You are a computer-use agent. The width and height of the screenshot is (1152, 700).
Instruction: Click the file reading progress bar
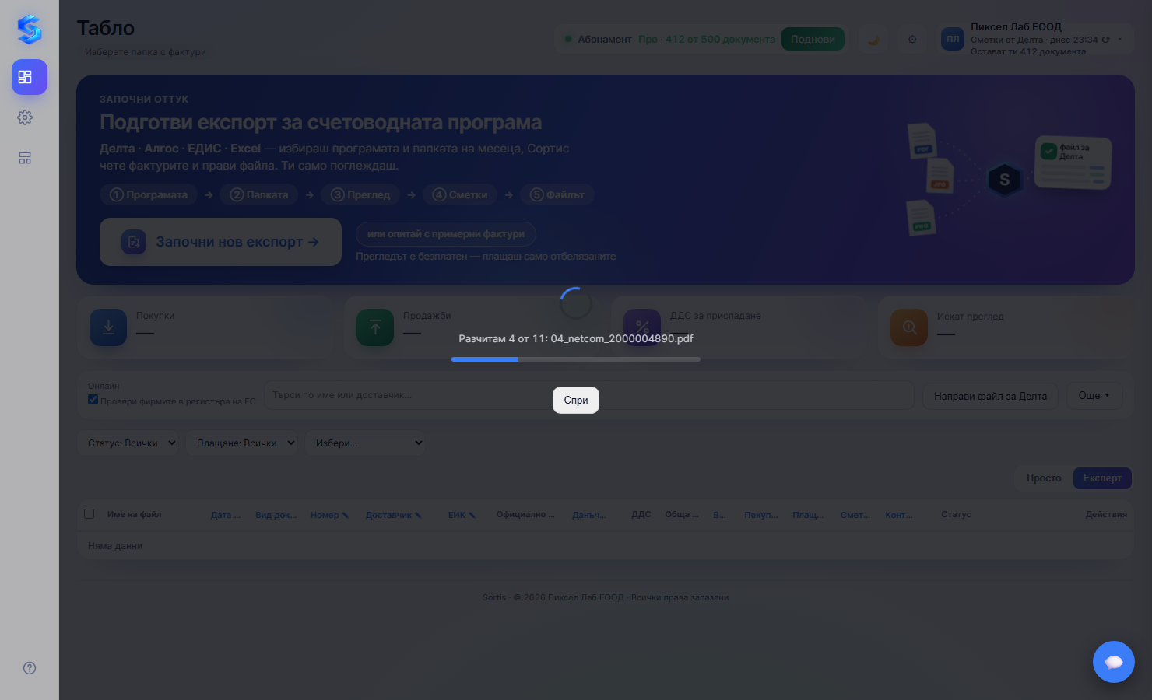tap(576, 359)
